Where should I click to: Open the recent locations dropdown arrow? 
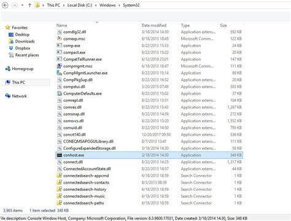pyautogui.click(x=22, y=6)
